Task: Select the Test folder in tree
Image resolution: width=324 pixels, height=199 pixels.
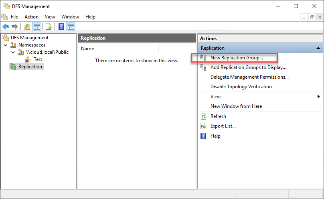Action: click(38, 59)
